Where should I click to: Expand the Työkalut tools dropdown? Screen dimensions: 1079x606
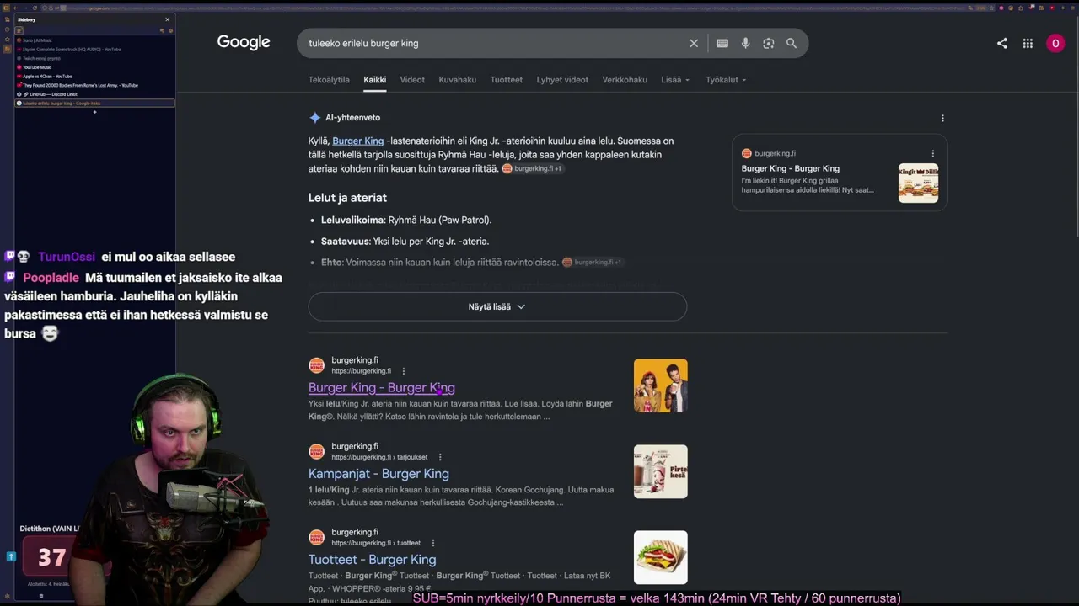(x=726, y=80)
